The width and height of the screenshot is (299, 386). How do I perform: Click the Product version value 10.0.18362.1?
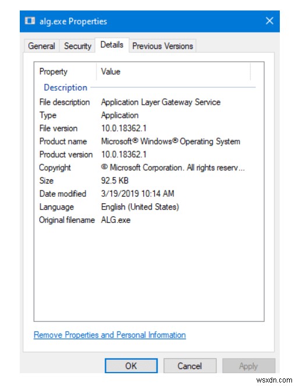(x=124, y=154)
